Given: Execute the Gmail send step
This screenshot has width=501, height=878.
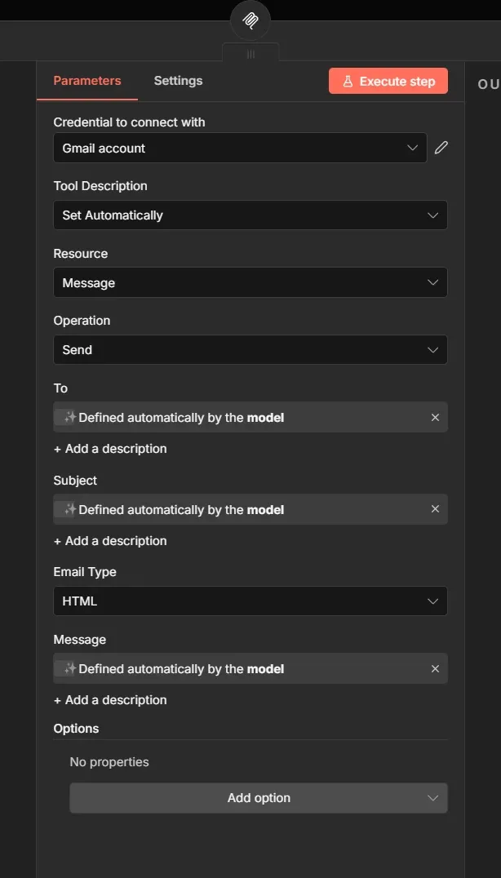Looking at the screenshot, I should pyautogui.click(x=388, y=81).
